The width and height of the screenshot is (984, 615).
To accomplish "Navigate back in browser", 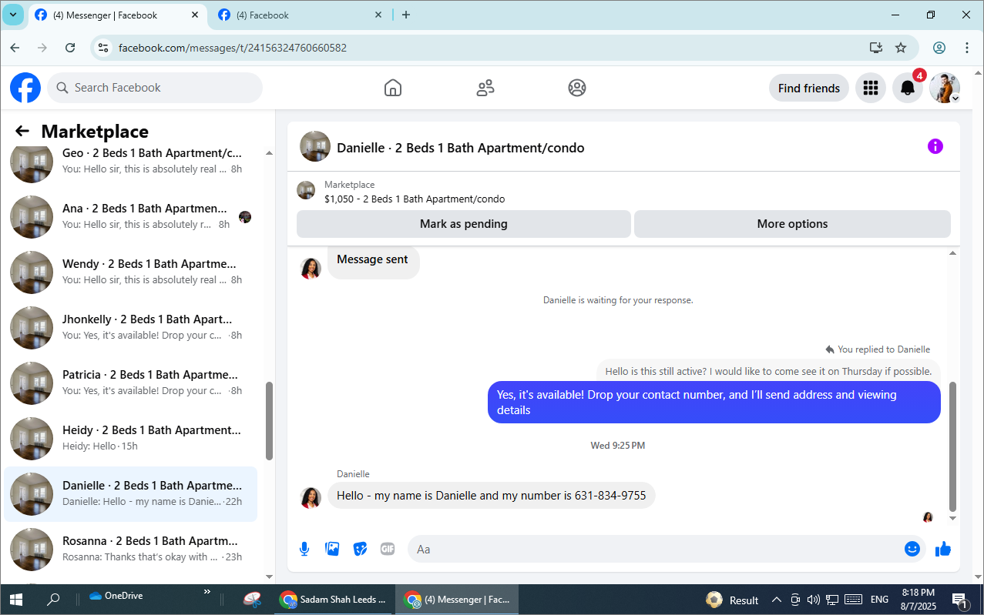I will (x=15, y=48).
